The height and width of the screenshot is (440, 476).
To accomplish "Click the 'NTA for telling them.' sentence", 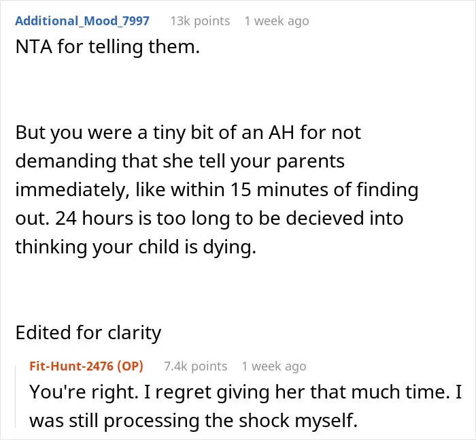I will (x=107, y=47).
